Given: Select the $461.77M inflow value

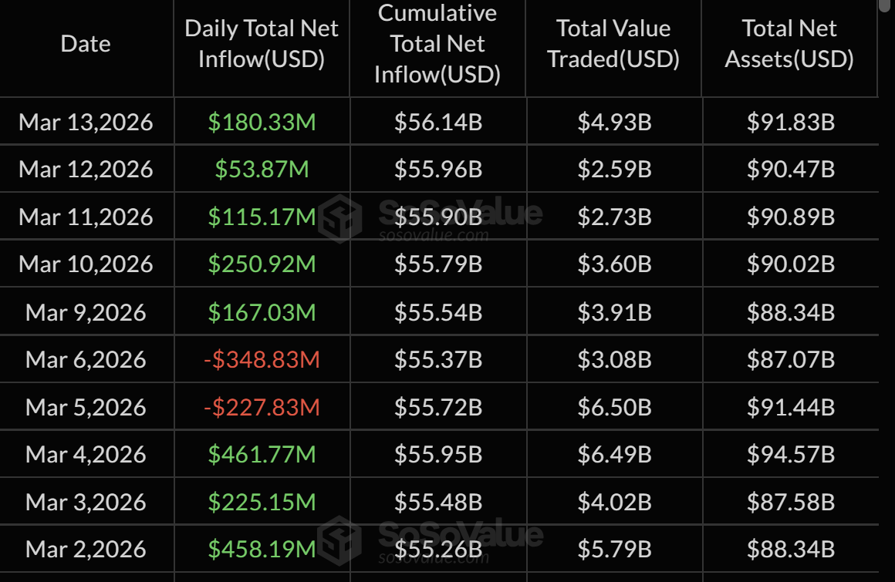Looking at the screenshot, I should (x=262, y=455).
